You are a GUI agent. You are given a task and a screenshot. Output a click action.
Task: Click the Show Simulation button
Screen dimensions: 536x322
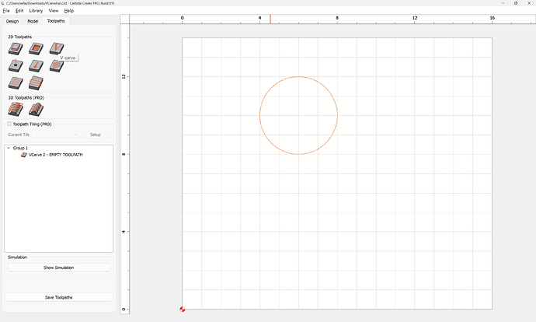coord(59,268)
